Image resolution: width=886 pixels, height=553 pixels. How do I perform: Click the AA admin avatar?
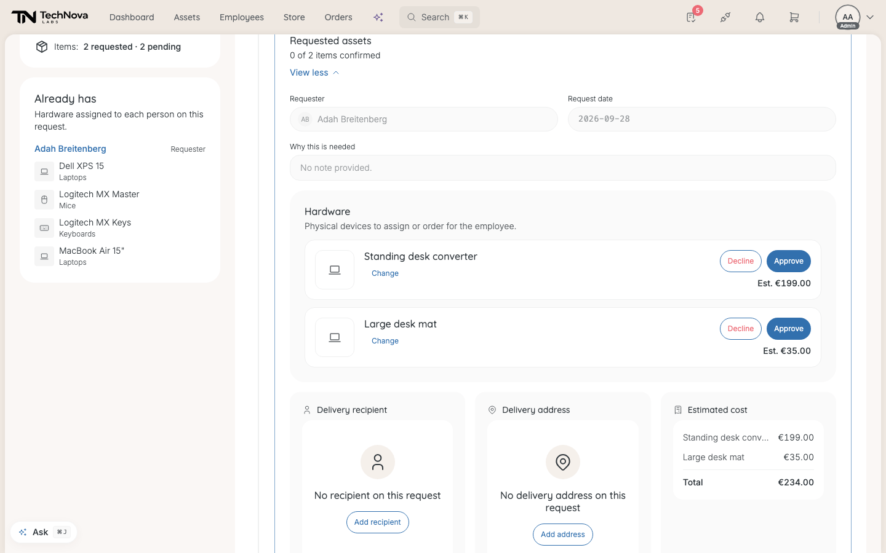848,17
